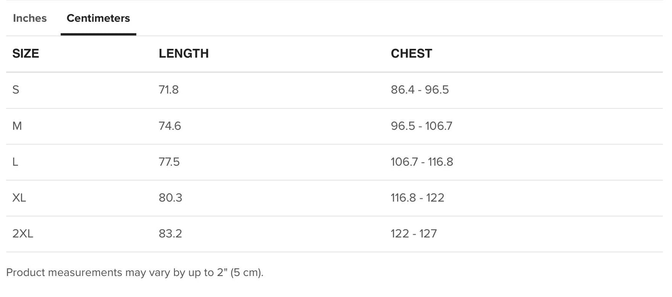
Task: Click the 77.5 length value
Action: point(169,162)
